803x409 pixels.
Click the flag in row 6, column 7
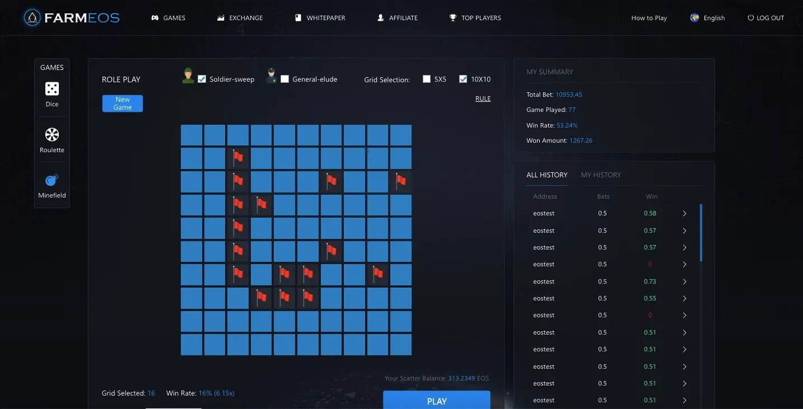332,252
